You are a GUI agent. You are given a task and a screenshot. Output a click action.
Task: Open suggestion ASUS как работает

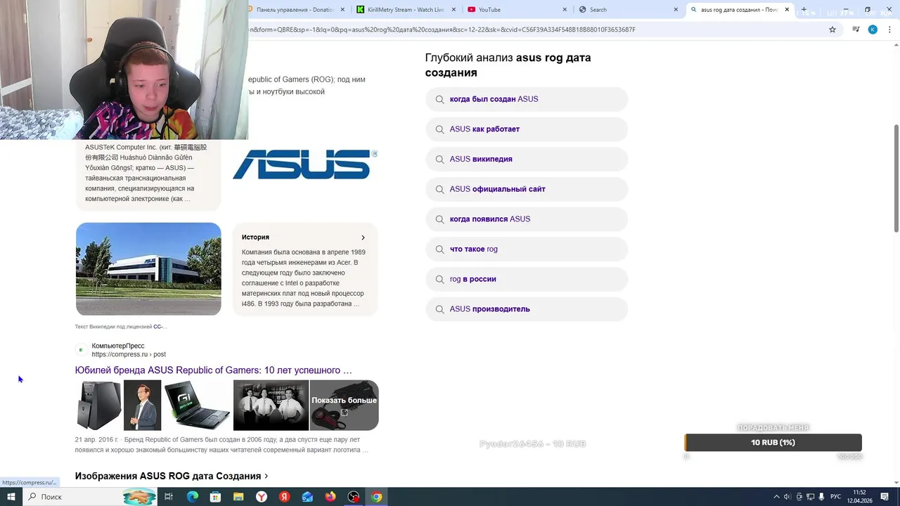(527, 129)
